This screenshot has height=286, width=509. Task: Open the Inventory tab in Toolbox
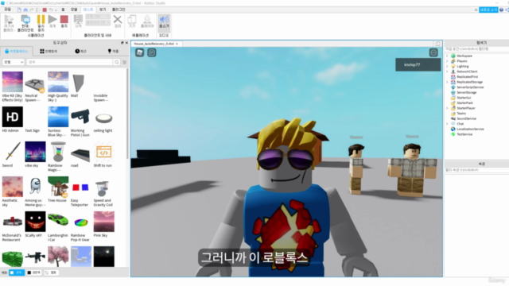click(49, 51)
